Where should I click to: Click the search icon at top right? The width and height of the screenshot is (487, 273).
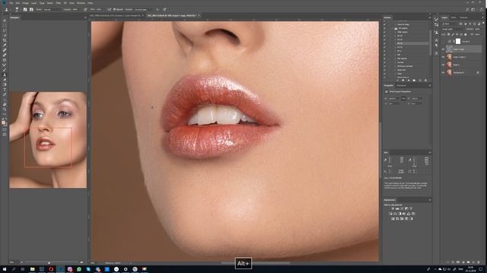click(x=466, y=10)
